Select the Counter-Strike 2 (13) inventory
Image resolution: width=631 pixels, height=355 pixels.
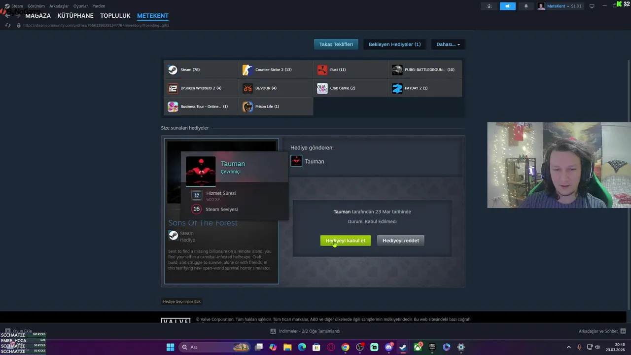276,70
